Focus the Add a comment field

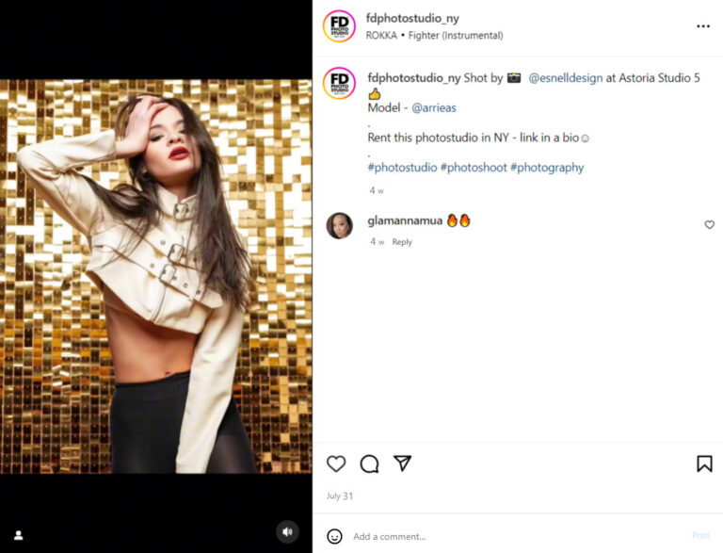point(508,536)
